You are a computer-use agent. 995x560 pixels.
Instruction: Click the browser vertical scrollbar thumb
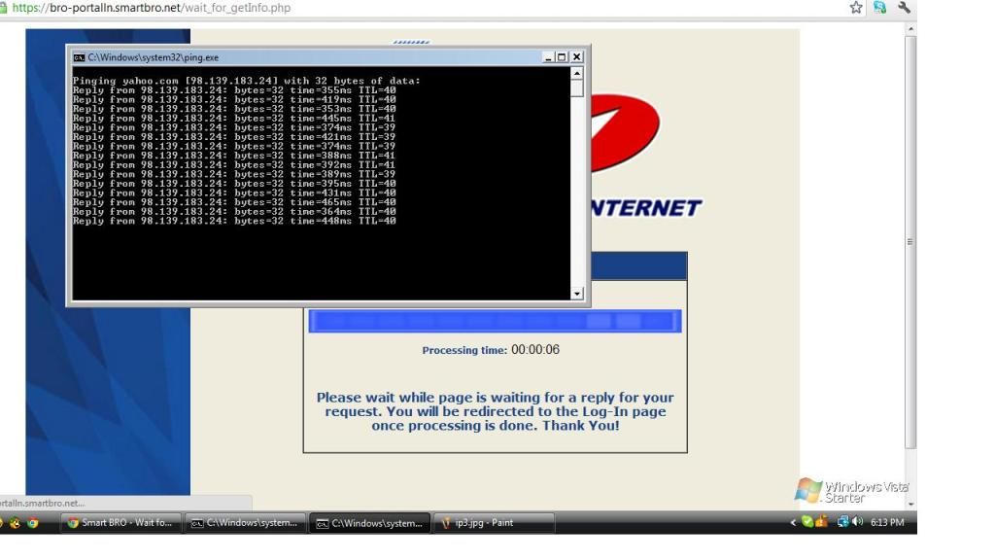coord(910,242)
